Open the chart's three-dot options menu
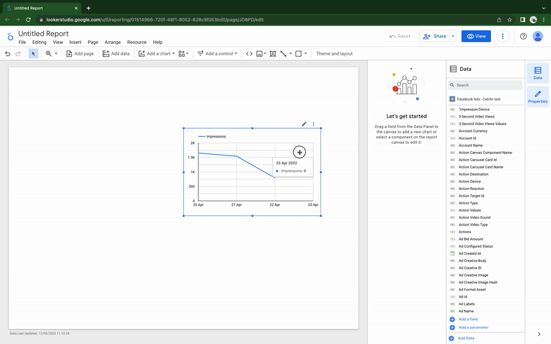 click(313, 124)
